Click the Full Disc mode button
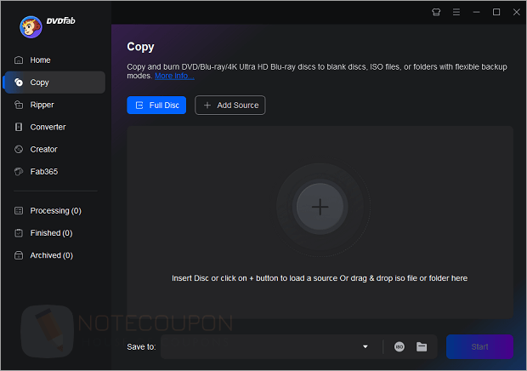Viewport: 527px width, 371px height. coord(156,105)
